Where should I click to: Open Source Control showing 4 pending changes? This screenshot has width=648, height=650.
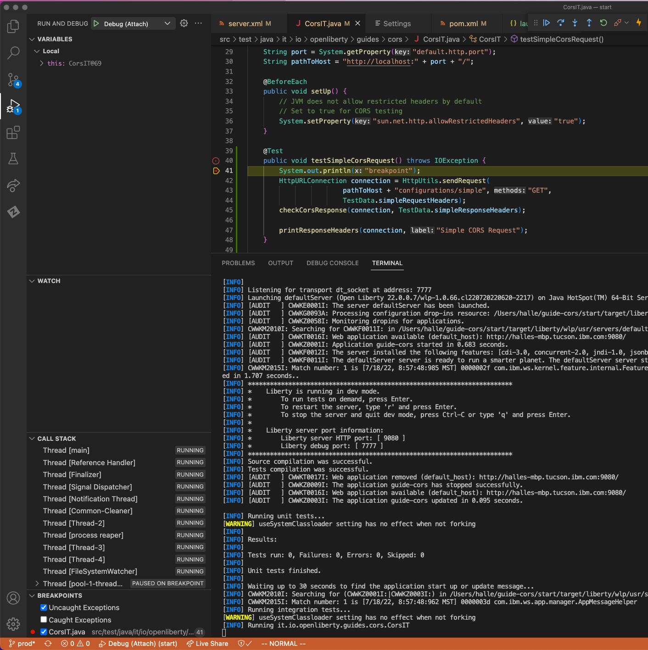(x=13, y=80)
